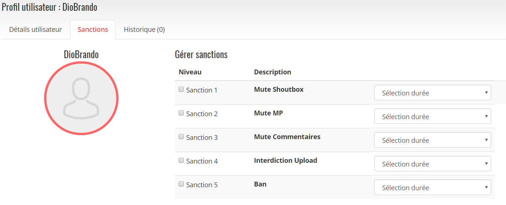Click the Sanction 1 label text
The height and width of the screenshot is (205, 506).
pos(202,90)
